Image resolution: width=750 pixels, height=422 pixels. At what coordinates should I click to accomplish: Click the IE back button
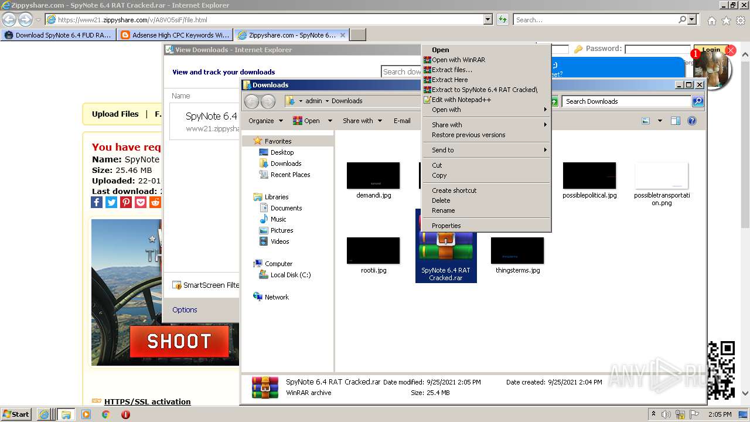click(x=9, y=20)
